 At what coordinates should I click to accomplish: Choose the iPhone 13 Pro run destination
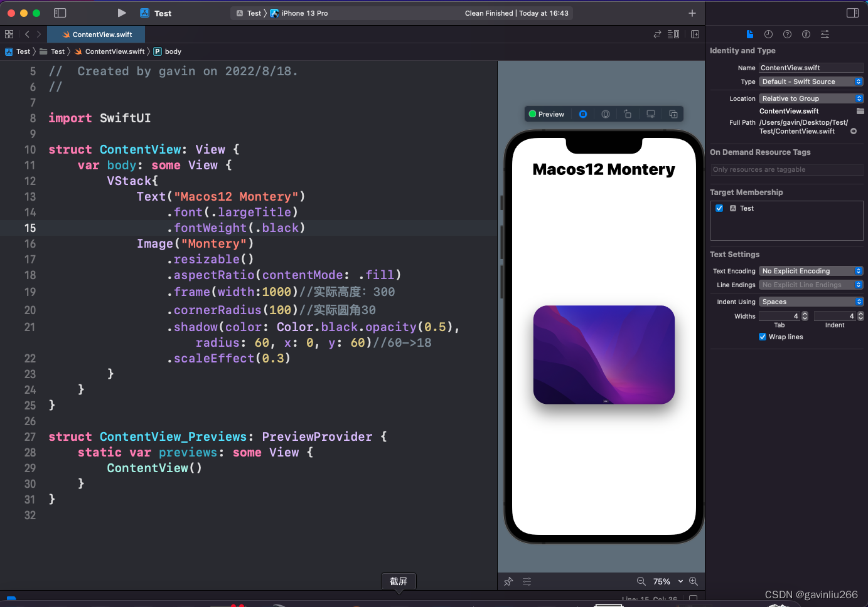click(x=299, y=13)
